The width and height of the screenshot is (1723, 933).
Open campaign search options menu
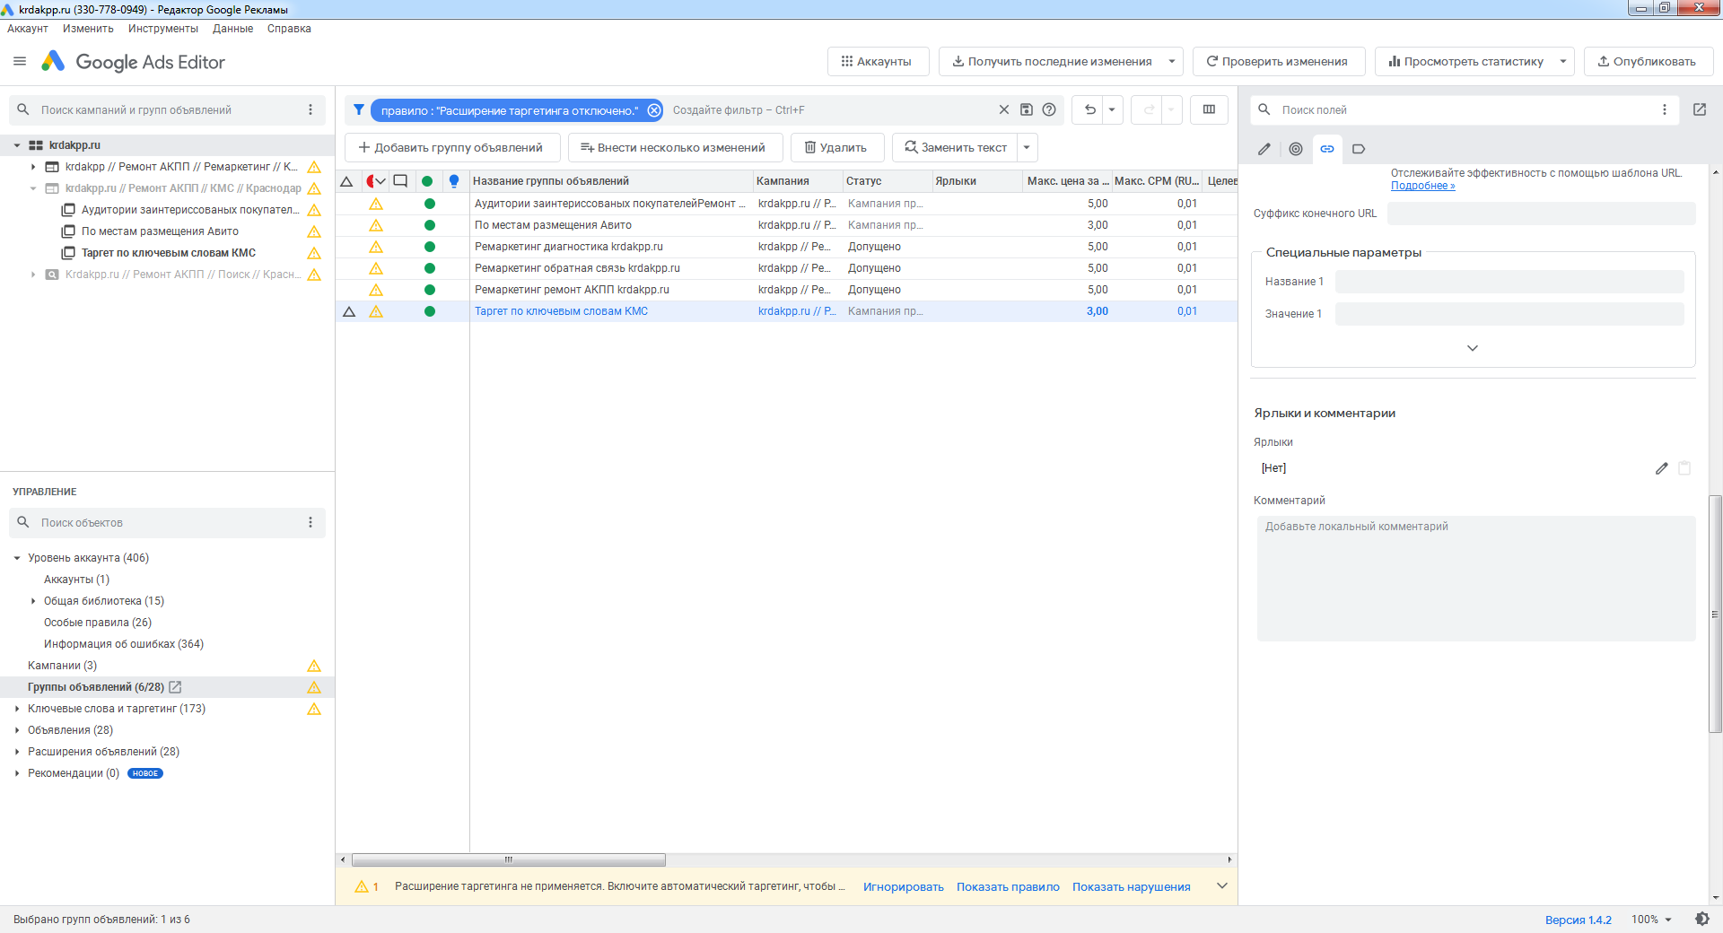click(x=310, y=109)
